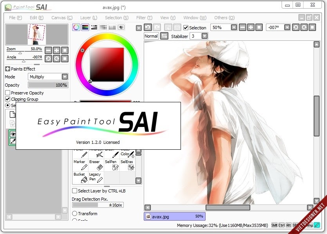Open the Edit menu
Viewport: 327px width, 234px height.
[x=36, y=18]
